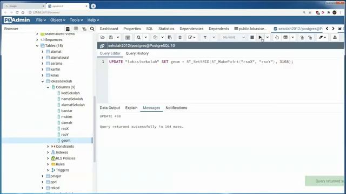
Task: Open Find options dropdown arrow
Action: [x=146, y=37]
